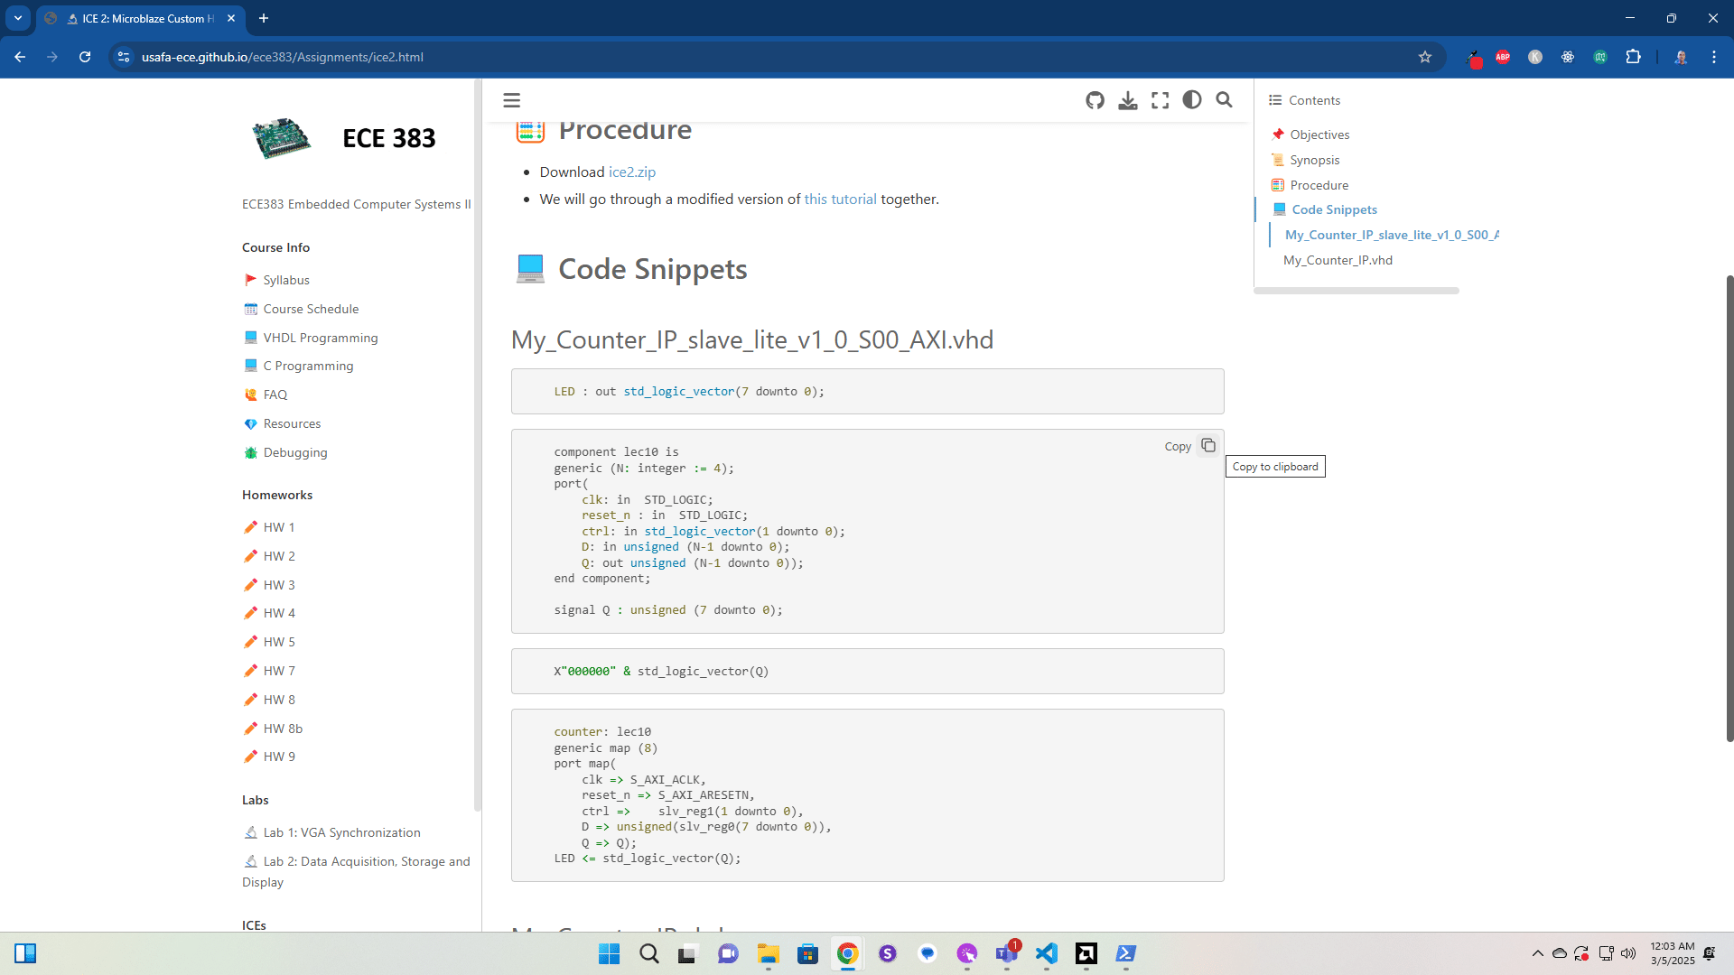Click the download page icon

(1127, 100)
